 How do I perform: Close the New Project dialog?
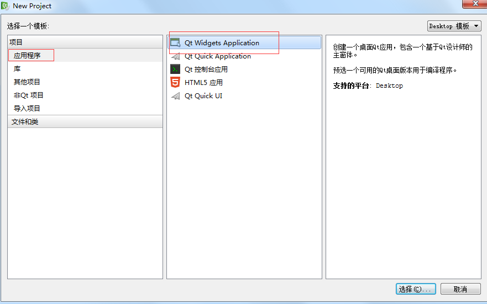(475, 4)
